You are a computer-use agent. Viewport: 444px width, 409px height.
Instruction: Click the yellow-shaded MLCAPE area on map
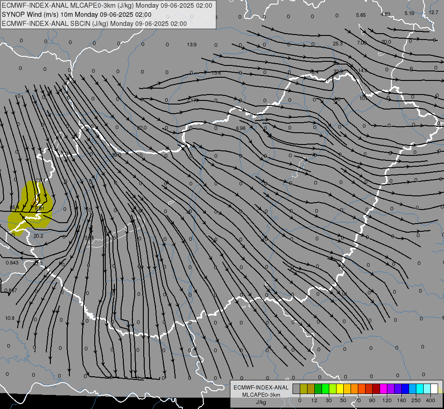point(31,209)
